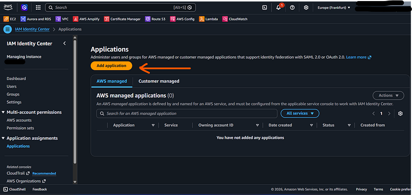412x195 pixels.
Task: Switch to the AWS managed tab
Action: 112,81
